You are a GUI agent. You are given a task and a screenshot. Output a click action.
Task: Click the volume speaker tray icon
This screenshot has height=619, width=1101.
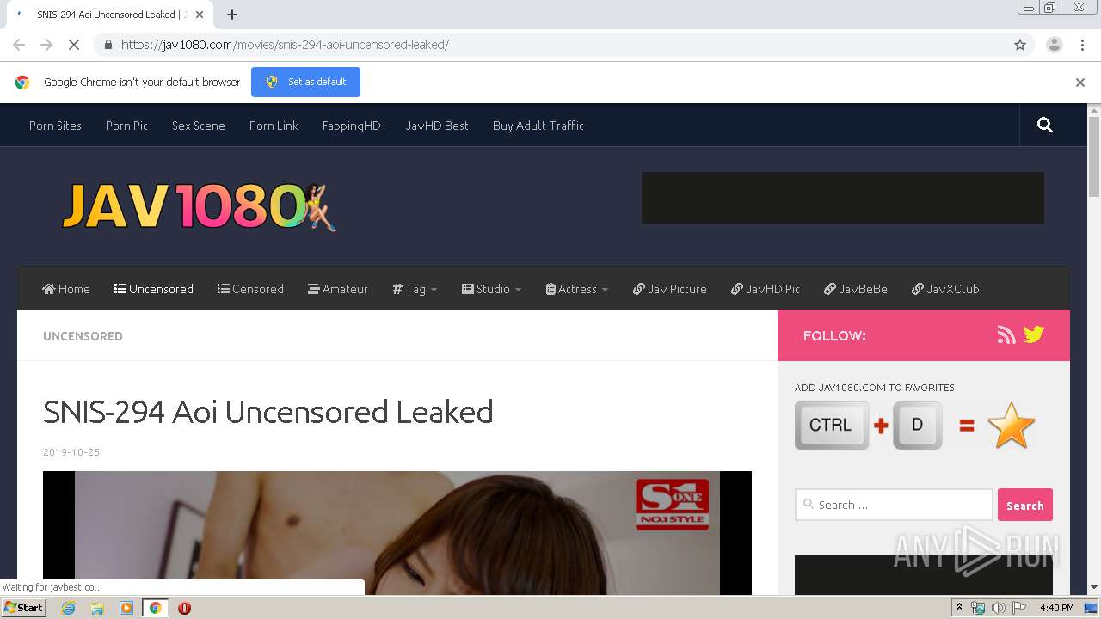[998, 608]
